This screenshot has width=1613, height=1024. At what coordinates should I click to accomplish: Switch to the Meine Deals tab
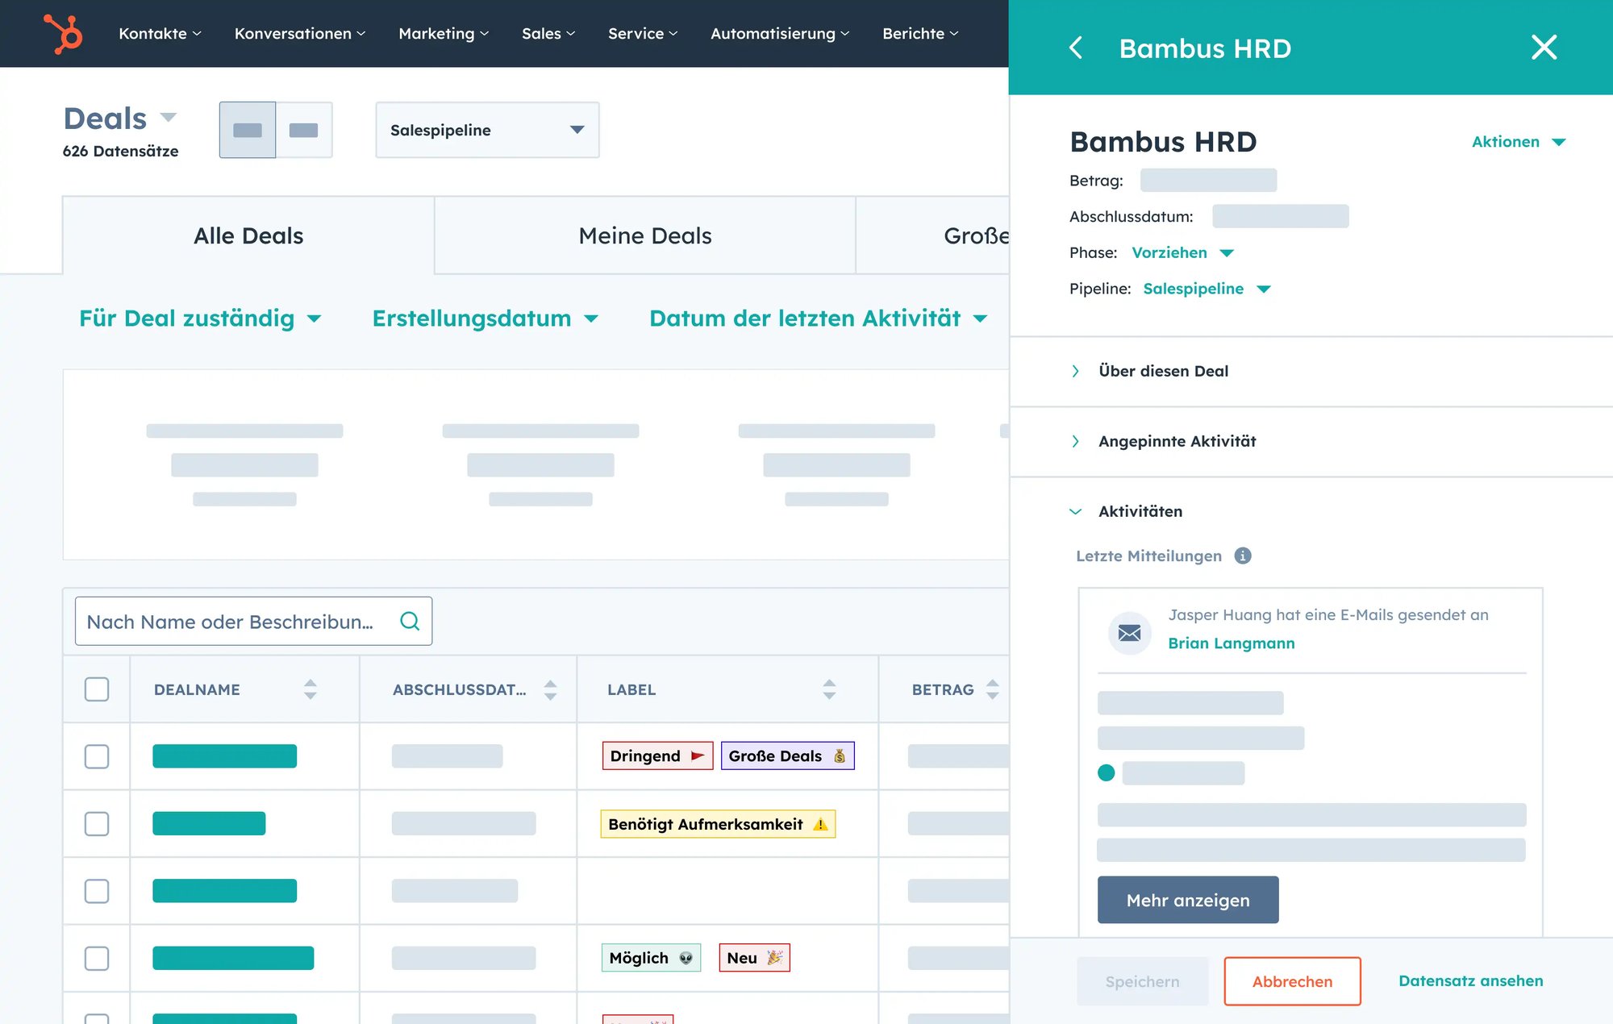tap(644, 235)
